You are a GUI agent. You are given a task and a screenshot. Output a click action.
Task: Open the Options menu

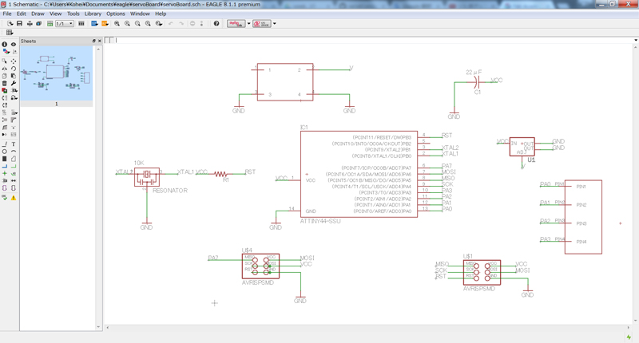(x=116, y=14)
